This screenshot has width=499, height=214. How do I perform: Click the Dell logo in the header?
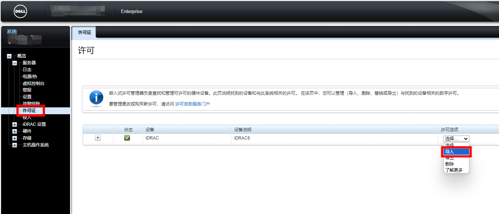tap(20, 12)
